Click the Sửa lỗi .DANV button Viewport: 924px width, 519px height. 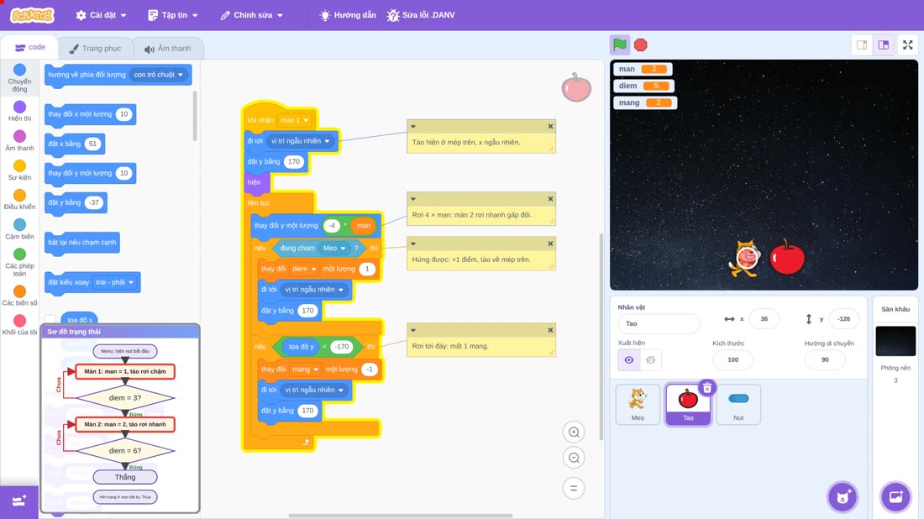point(421,15)
